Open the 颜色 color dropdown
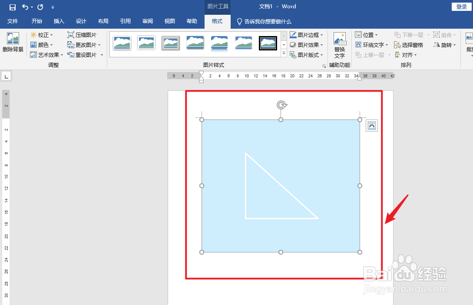This screenshot has width=473, height=305. (42, 45)
